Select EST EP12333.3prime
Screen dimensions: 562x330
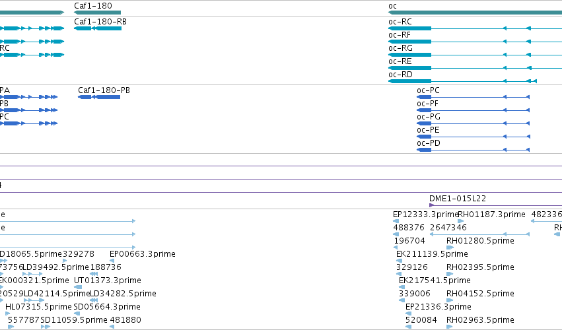point(425,214)
